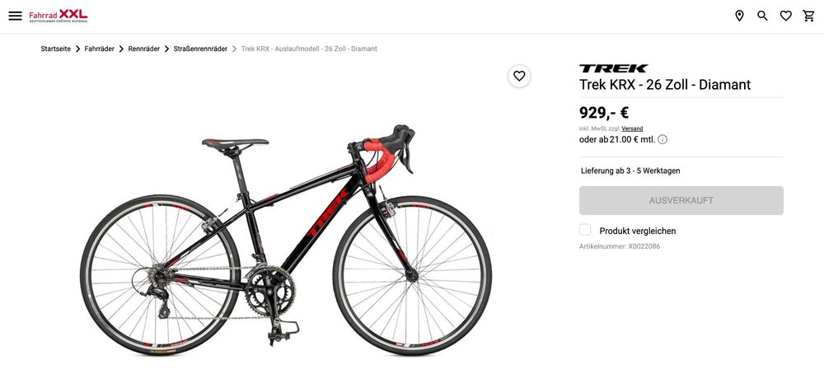824x374 pixels.
Task: Click the Trek KRX - 26 Zoll product title
Action: [665, 85]
